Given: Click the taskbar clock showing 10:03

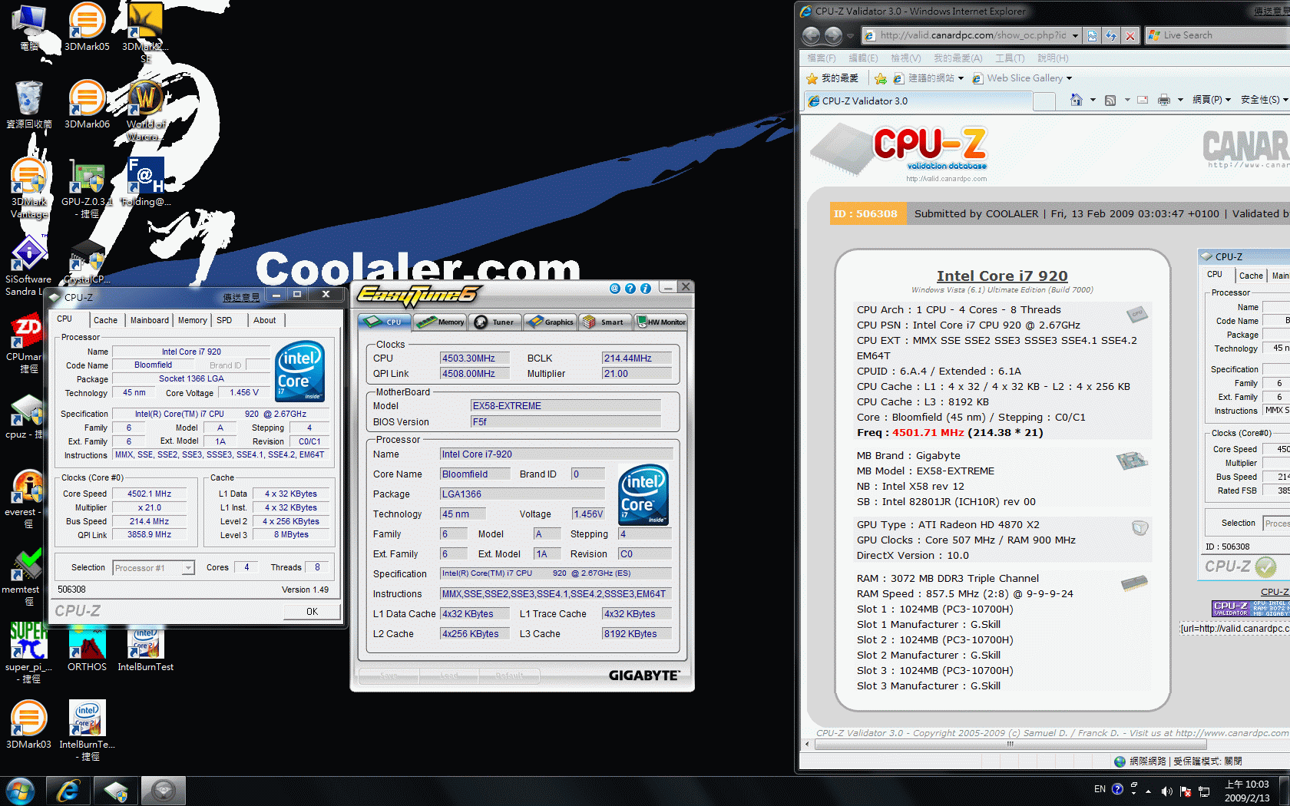Looking at the screenshot, I should 1247,791.
